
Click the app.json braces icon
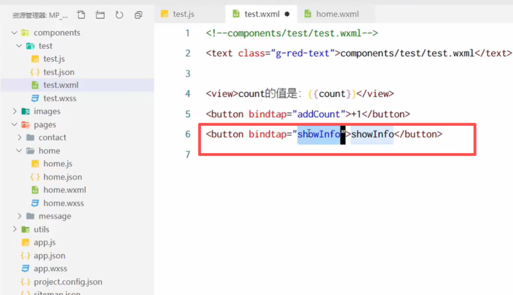coord(25,255)
